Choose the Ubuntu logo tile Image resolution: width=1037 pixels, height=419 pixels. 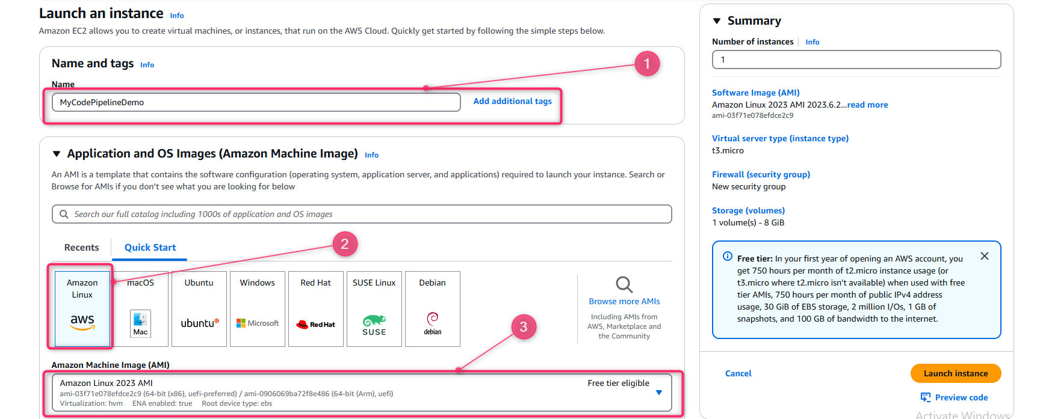tap(199, 308)
